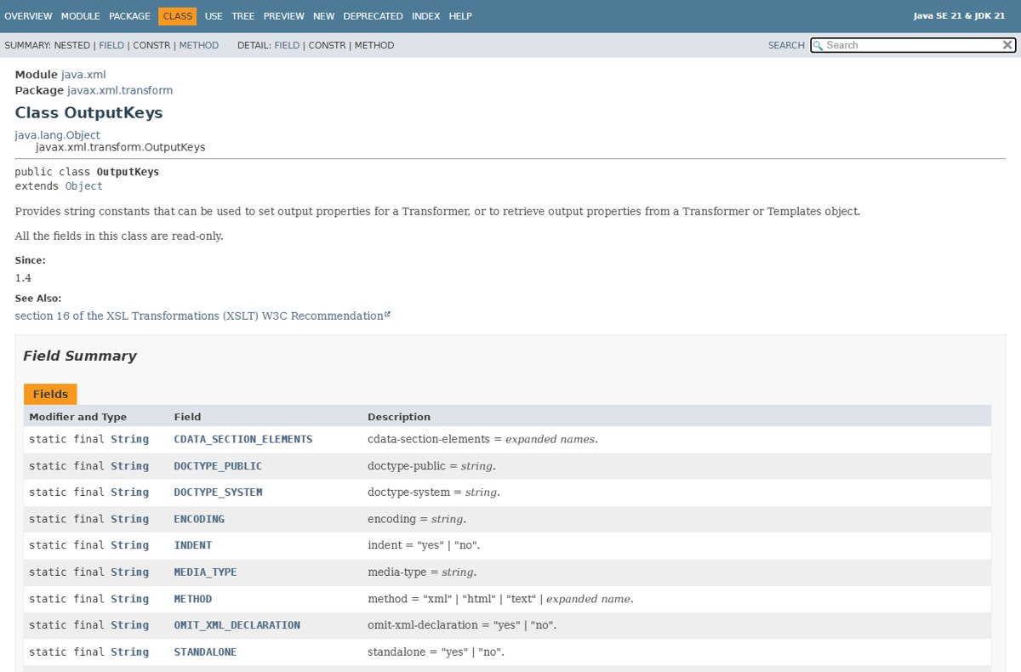Follow the Object link after extends
Viewport: 1021px width, 672px height.
click(83, 185)
